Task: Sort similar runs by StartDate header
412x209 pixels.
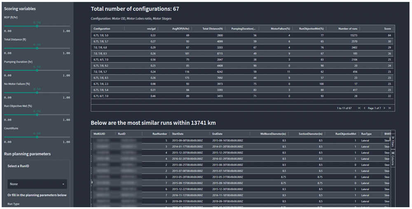Action: [x=180, y=134]
